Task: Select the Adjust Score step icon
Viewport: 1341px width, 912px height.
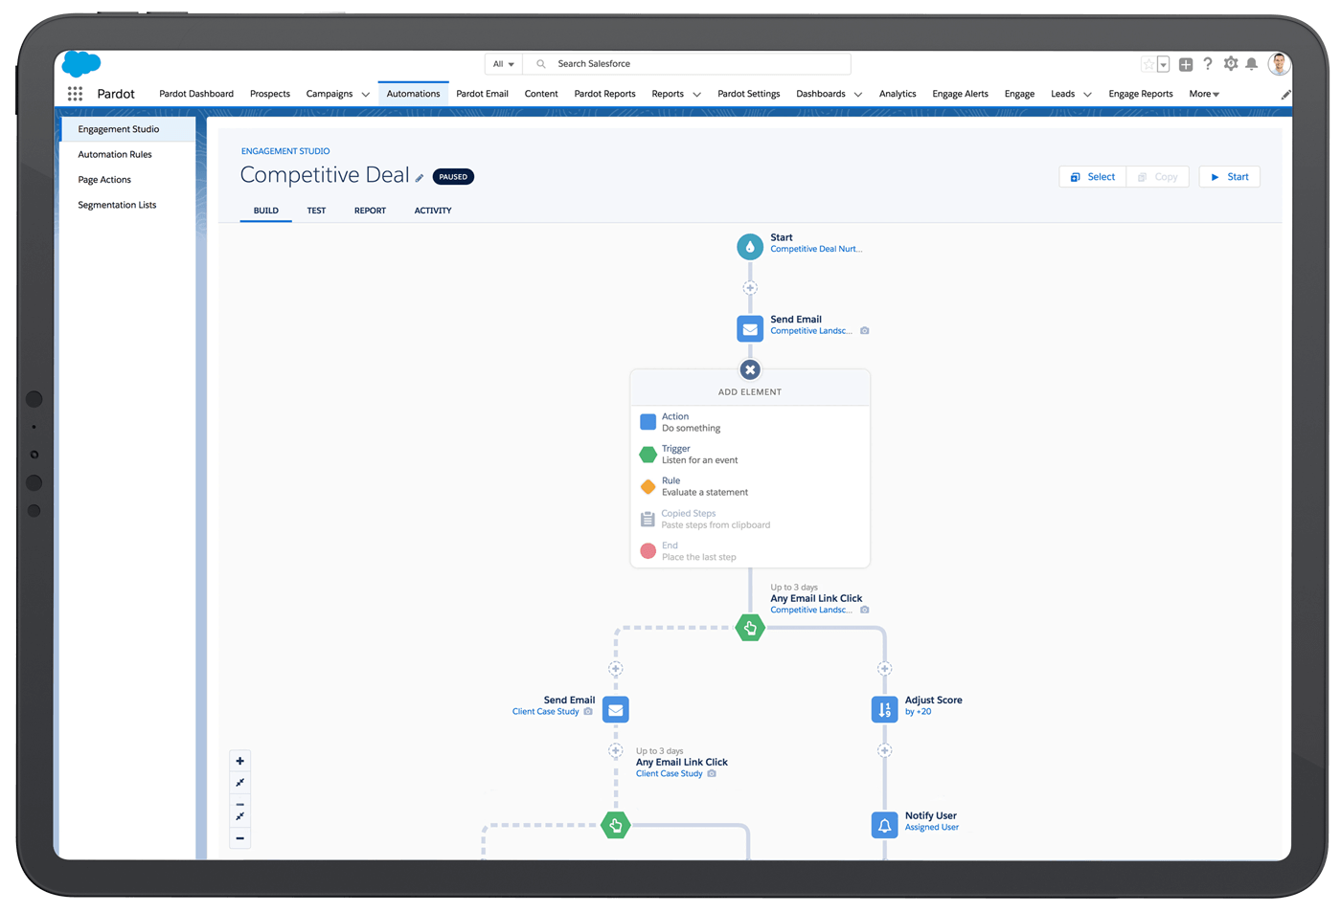Action: tap(884, 709)
